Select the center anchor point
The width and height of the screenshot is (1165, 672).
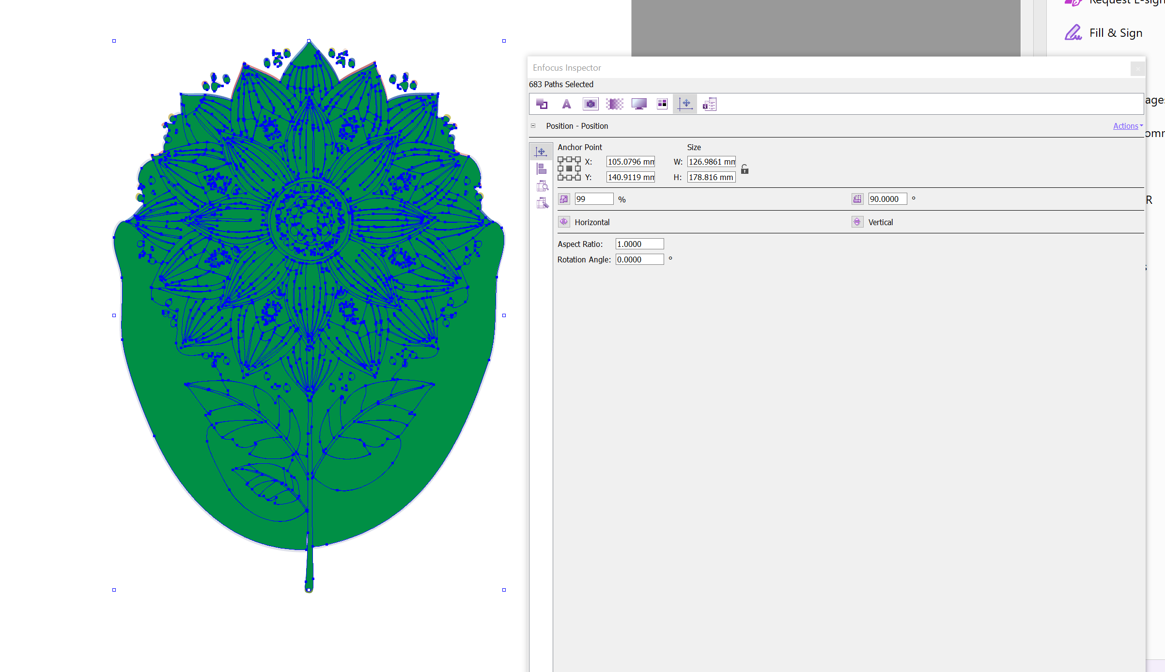[569, 168]
